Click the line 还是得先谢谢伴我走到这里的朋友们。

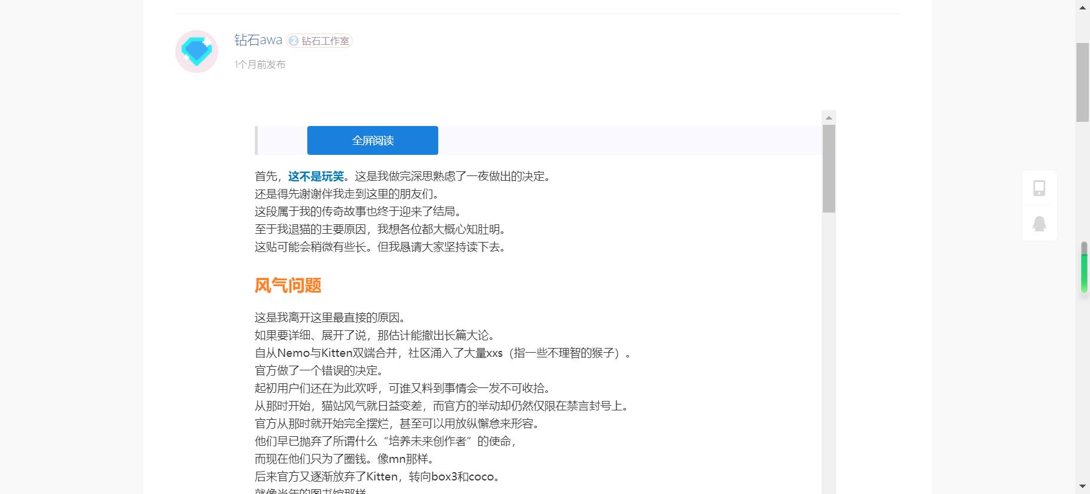[x=347, y=194]
